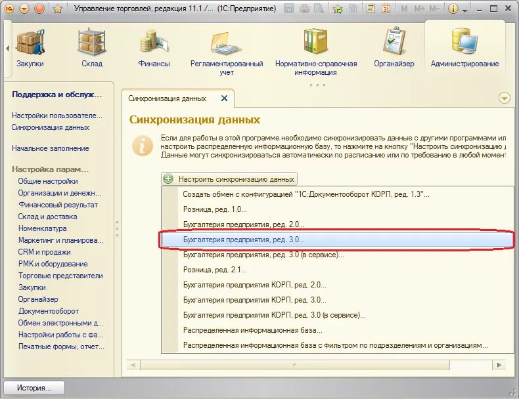Open the Органайзер section icon

pyautogui.click(x=394, y=48)
